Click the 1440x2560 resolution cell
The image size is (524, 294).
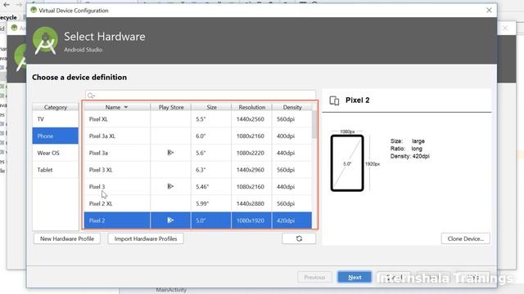click(251, 119)
